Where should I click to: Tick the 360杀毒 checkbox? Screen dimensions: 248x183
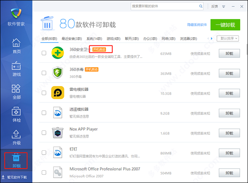tap(44, 73)
